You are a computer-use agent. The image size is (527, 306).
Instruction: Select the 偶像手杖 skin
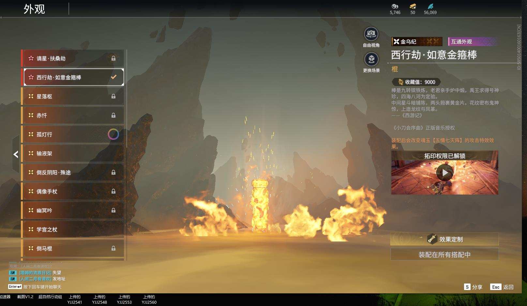(x=72, y=191)
